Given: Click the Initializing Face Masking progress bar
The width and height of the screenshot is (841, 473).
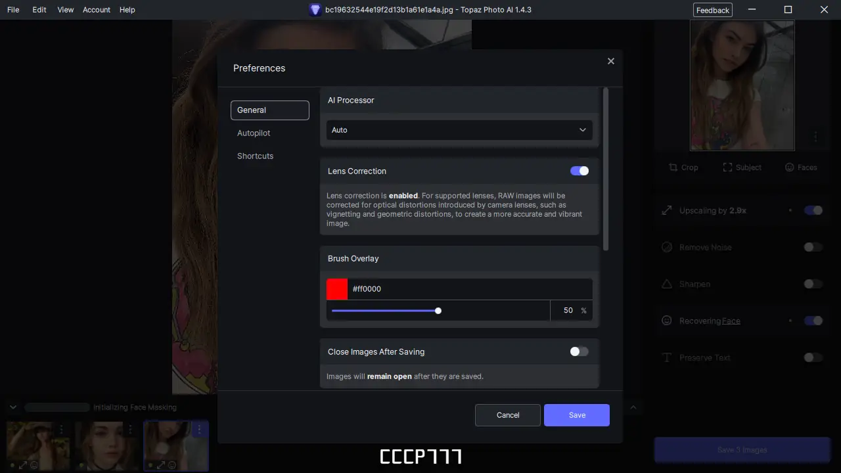Looking at the screenshot, I should (57, 407).
